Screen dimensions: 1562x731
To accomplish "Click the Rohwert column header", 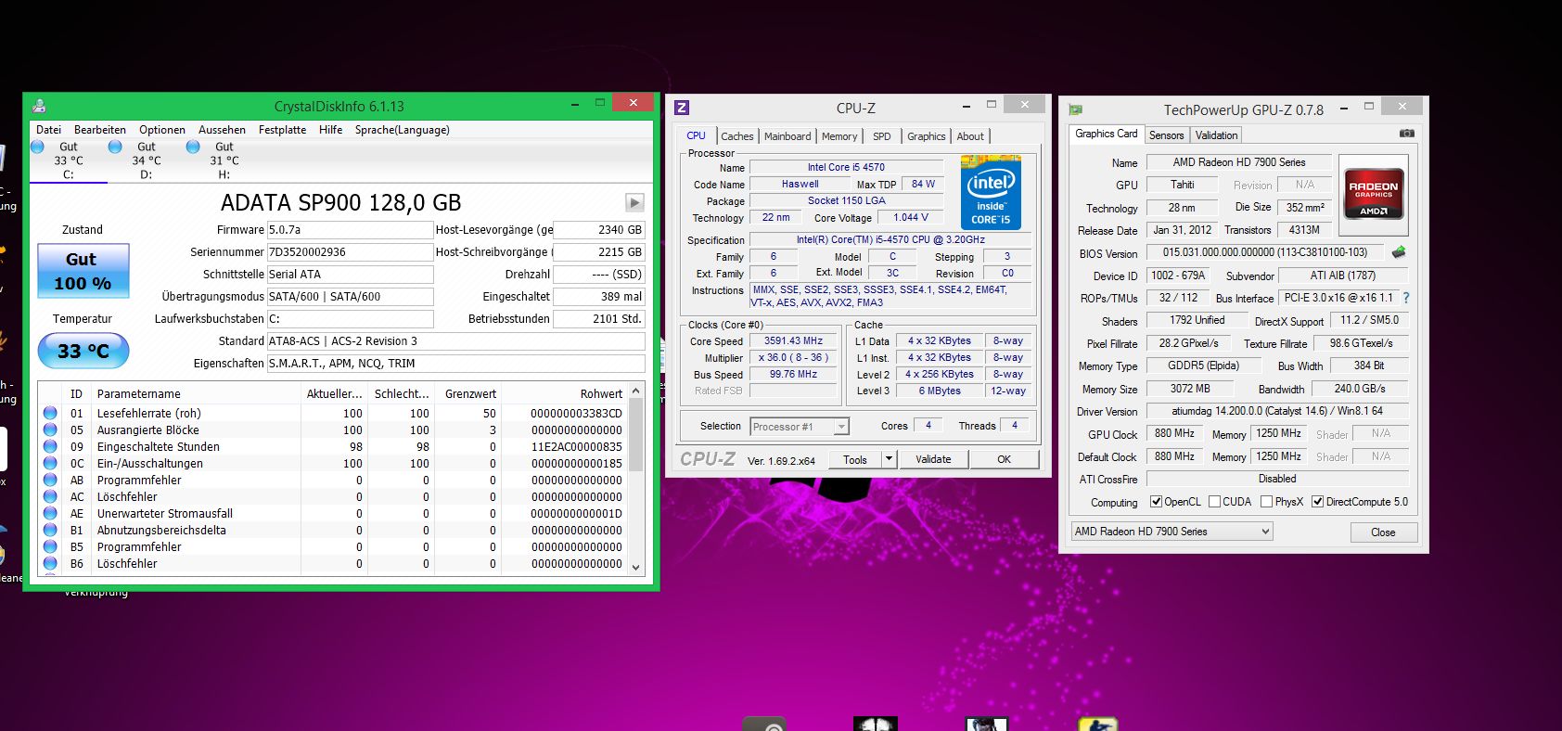I will (x=565, y=393).
